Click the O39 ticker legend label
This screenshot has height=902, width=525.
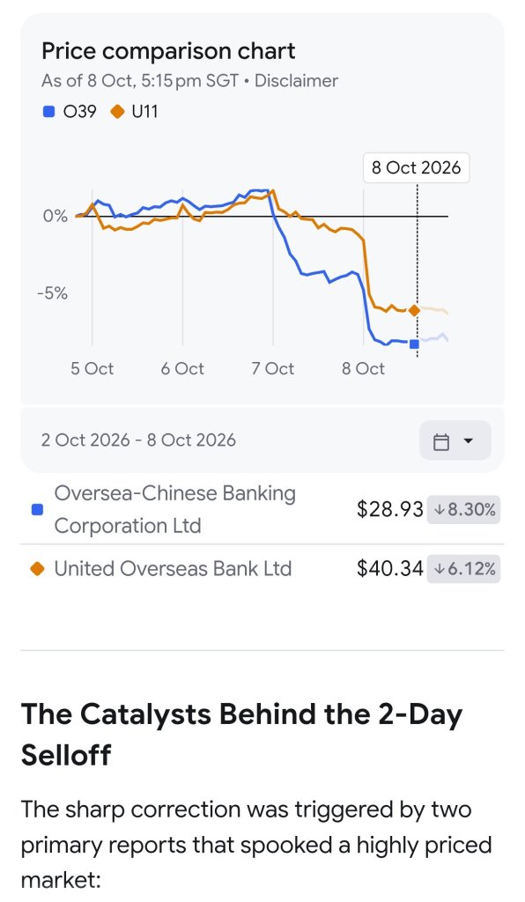click(x=79, y=112)
